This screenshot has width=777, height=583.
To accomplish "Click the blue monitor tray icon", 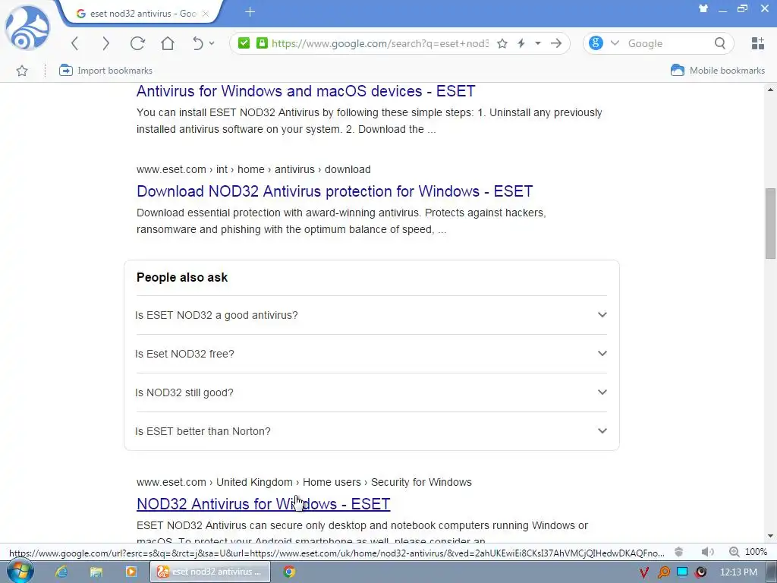I will point(682,572).
